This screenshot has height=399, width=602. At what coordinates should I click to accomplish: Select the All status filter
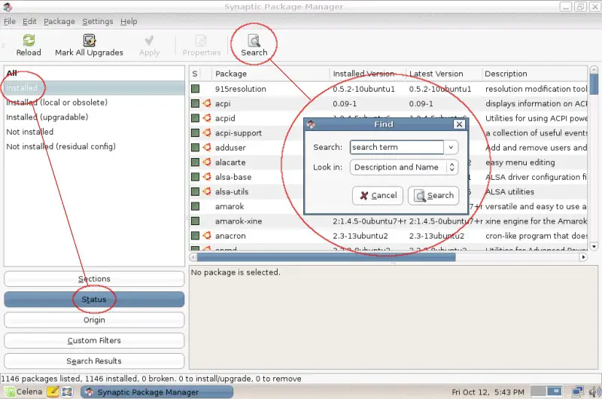coord(94,73)
